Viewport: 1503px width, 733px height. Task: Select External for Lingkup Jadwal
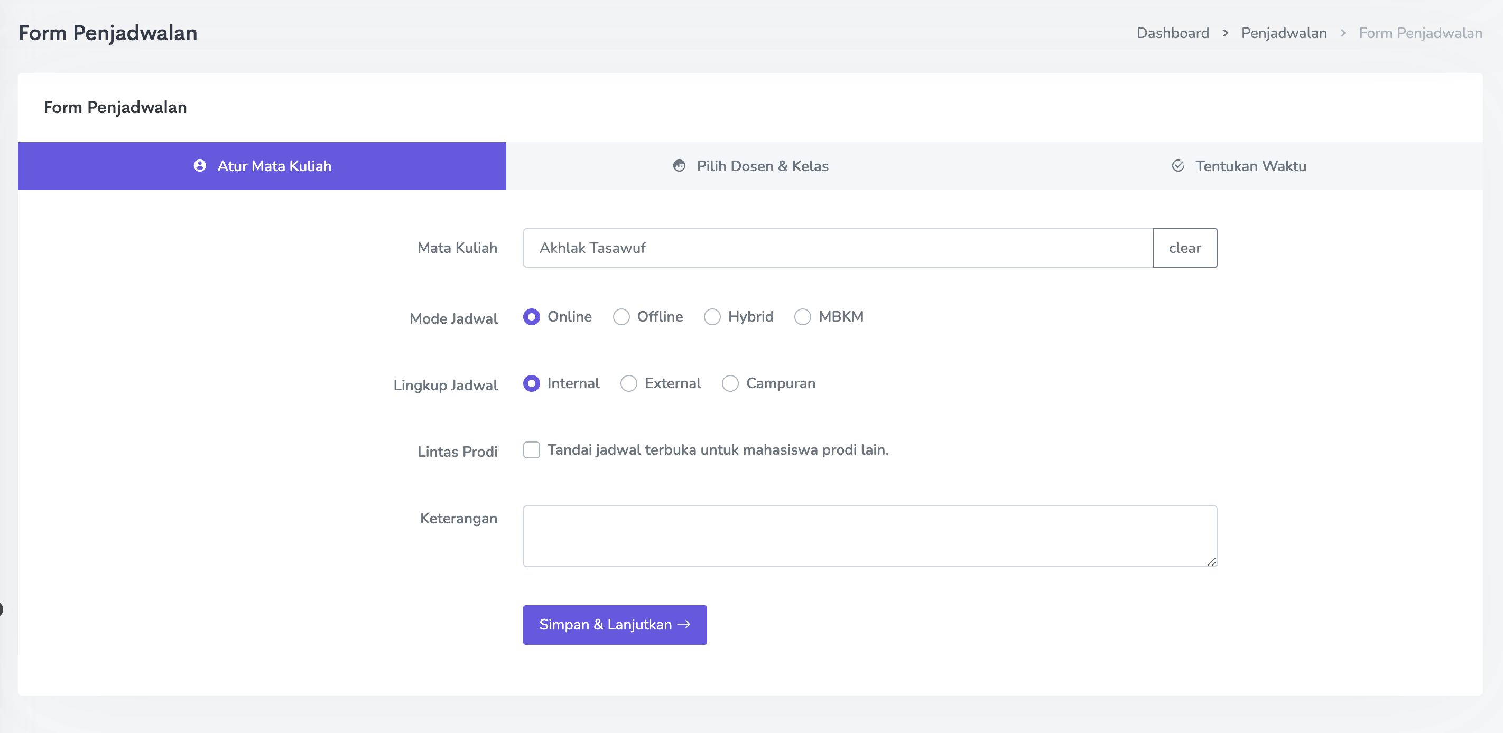[x=628, y=383]
